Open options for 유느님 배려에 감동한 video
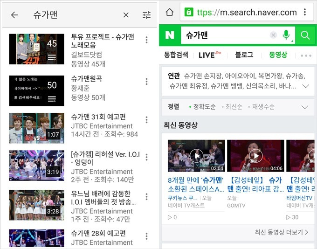This screenshot has height=249, width=317. (146, 197)
